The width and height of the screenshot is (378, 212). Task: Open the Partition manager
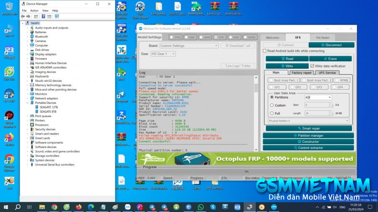click(308, 136)
